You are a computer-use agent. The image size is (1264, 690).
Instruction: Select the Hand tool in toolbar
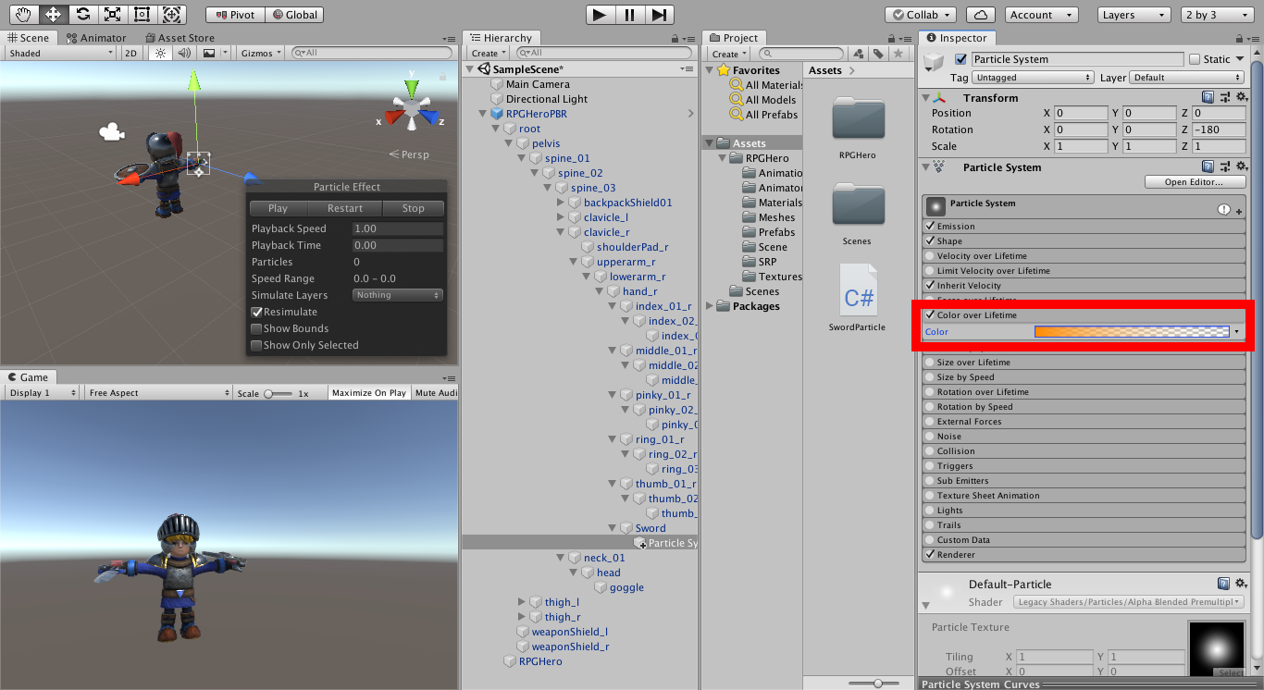coord(23,15)
